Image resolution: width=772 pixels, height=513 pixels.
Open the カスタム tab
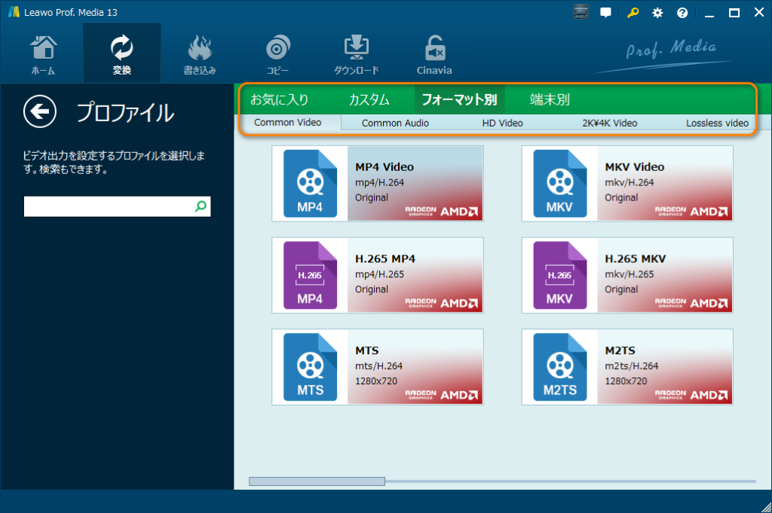369,99
